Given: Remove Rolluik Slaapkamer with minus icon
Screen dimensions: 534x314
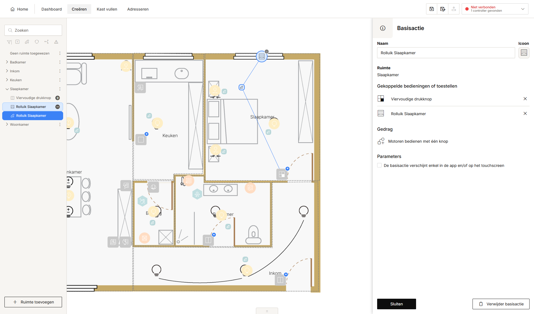Looking at the screenshot, I should pos(58,107).
